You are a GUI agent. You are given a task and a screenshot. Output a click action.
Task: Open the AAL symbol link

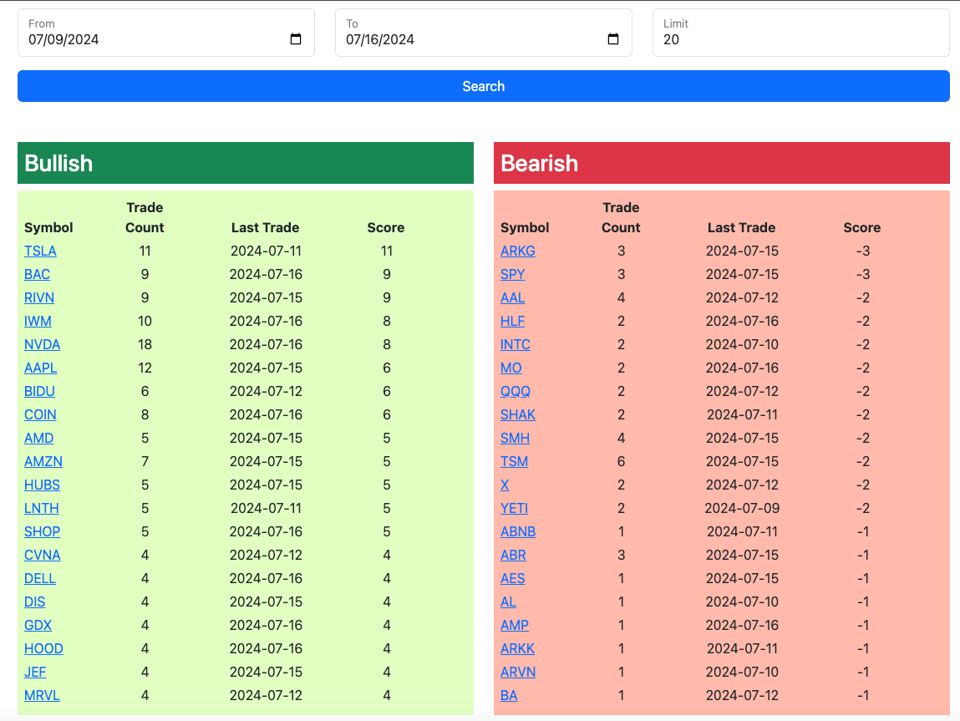click(513, 297)
